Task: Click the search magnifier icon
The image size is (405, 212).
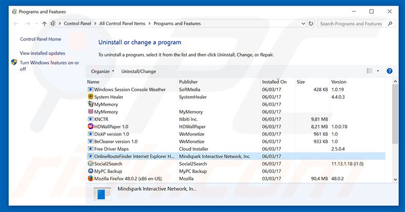Action: coord(390,24)
